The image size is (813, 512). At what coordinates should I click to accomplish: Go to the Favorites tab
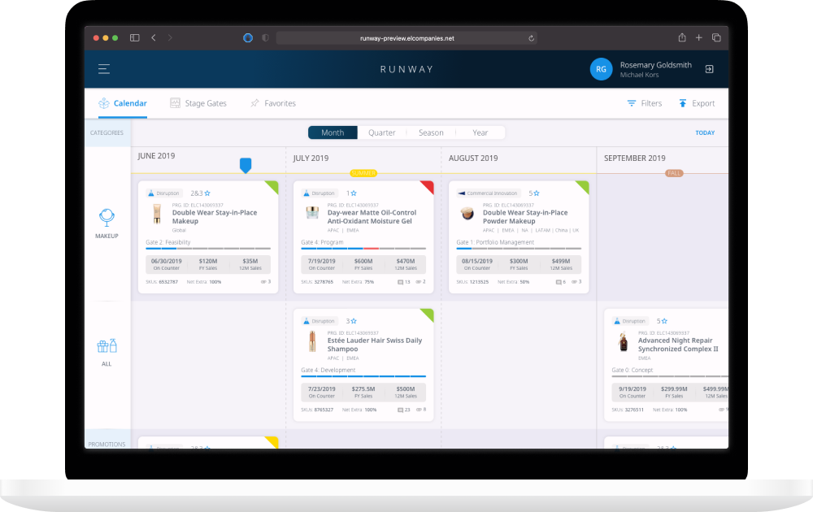(x=272, y=103)
